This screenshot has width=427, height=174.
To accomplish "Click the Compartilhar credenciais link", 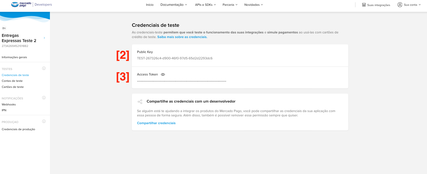I will click(x=156, y=123).
